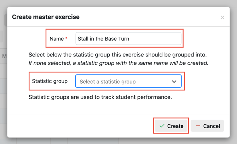Click the dimmed backdrop above the dialog
This screenshot has height=144, width=237.
[x=118, y=3]
